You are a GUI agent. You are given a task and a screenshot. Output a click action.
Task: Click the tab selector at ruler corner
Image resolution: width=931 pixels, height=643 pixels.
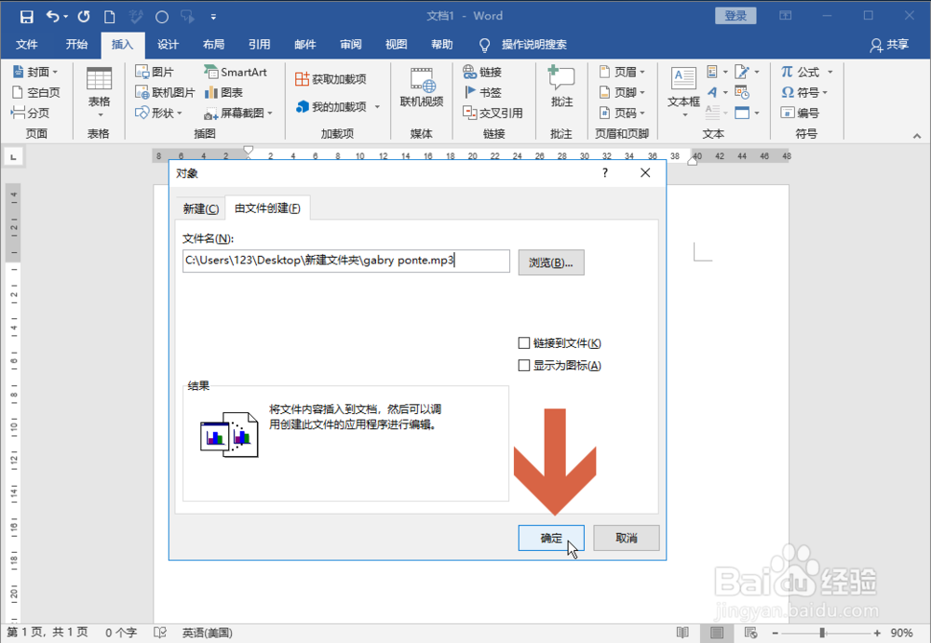click(13, 156)
